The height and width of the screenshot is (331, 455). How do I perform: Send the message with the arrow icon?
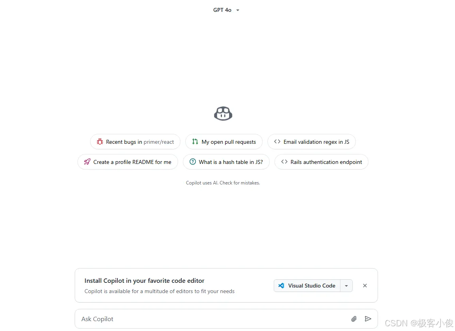point(368,319)
